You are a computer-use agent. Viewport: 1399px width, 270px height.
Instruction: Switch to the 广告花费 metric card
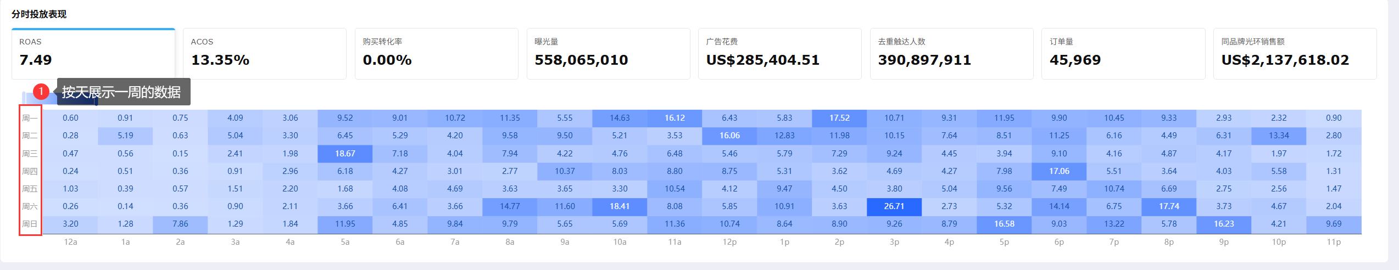[780, 54]
